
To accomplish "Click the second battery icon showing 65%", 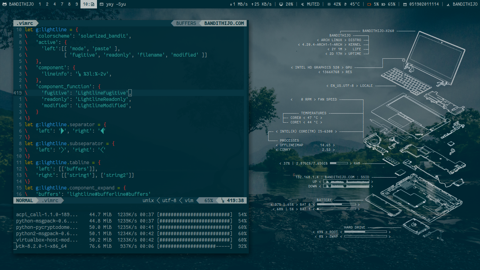I will point(383,4).
